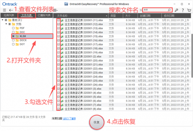193x131 pixels.
Task: Click file icon of 业主信息登记表 220301 (20).xlsx
Action: coord(62,60)
